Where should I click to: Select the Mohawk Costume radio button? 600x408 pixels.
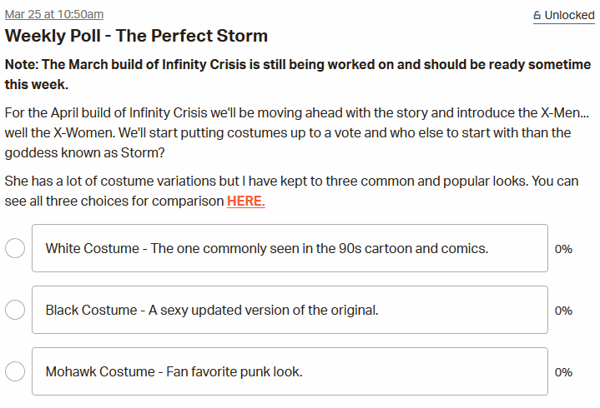[15, 371]
